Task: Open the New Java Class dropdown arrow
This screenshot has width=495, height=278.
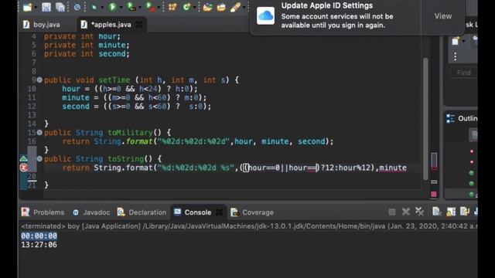Action: [x=194, y=7]
